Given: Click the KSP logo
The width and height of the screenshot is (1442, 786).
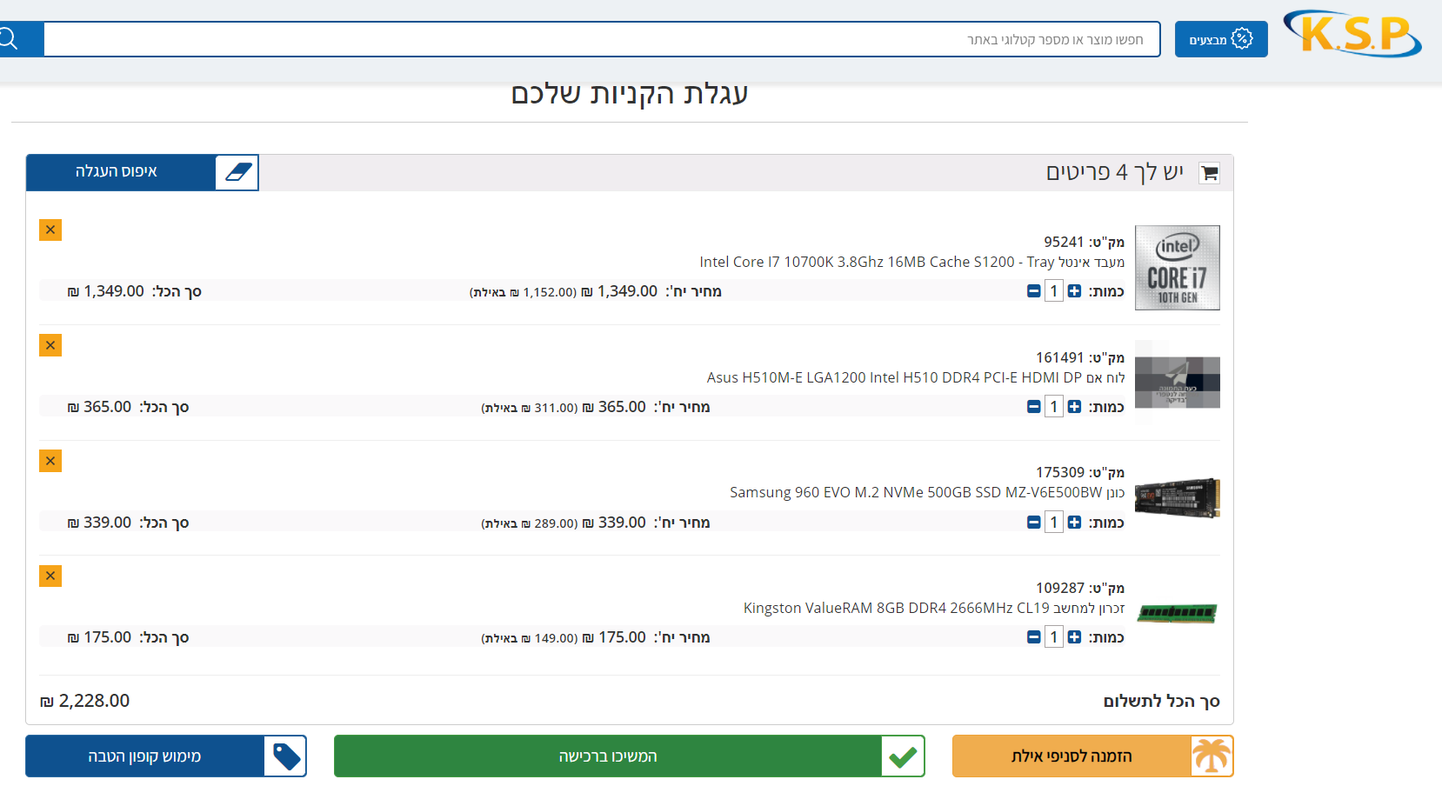Looking at the screenshot, I should coord(1352,34).
